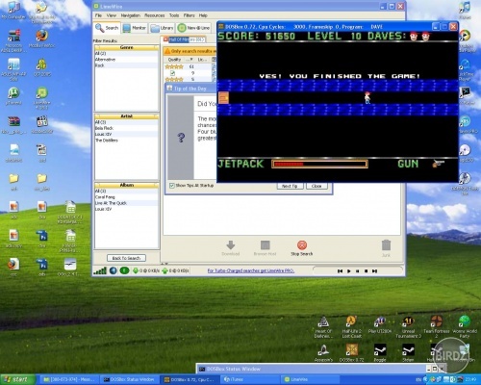Click the iTunes taskbar button
The image size is (481, 385).
[250, 379]
